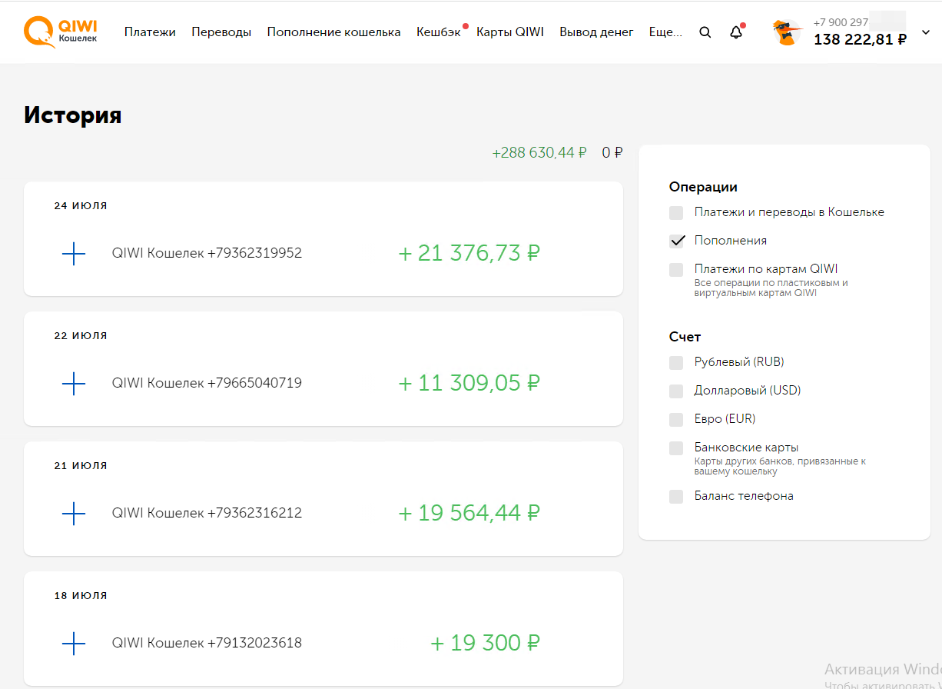Click the total income '+288 630,44 ₽'
This screenshot has width=942, height=689.
(539, 153)
